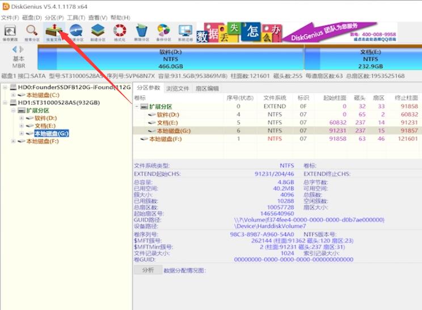This screenshot has width=422, height=310.
Task: Open the 分区(P) menu
Action: tap(54, 18)
